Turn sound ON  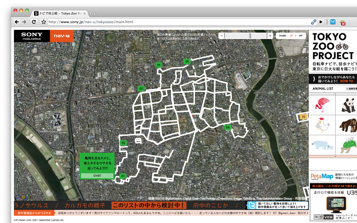[x=291, y=36]
